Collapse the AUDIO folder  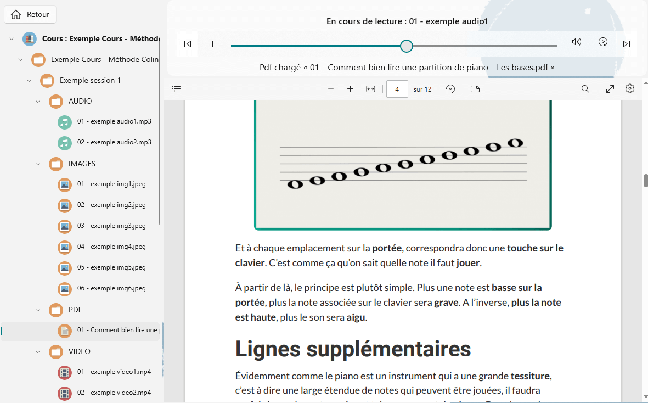(38, 101)
